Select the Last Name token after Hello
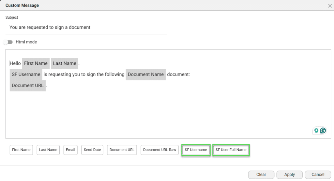 point(65,63)
